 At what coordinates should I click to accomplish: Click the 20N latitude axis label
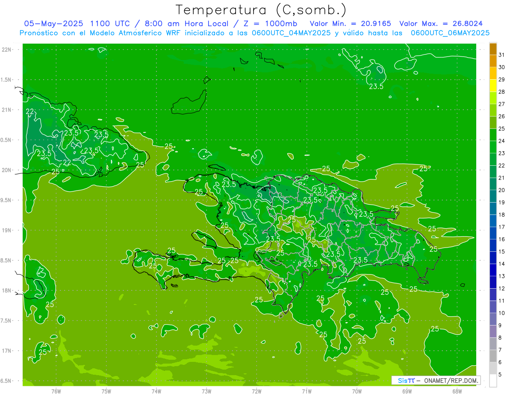click(x=7, y=170)
